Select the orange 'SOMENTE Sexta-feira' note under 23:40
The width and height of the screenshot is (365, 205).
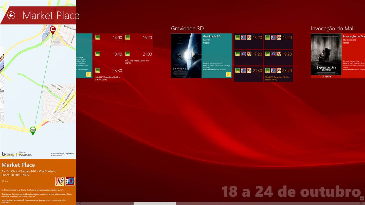pos(277,78)
